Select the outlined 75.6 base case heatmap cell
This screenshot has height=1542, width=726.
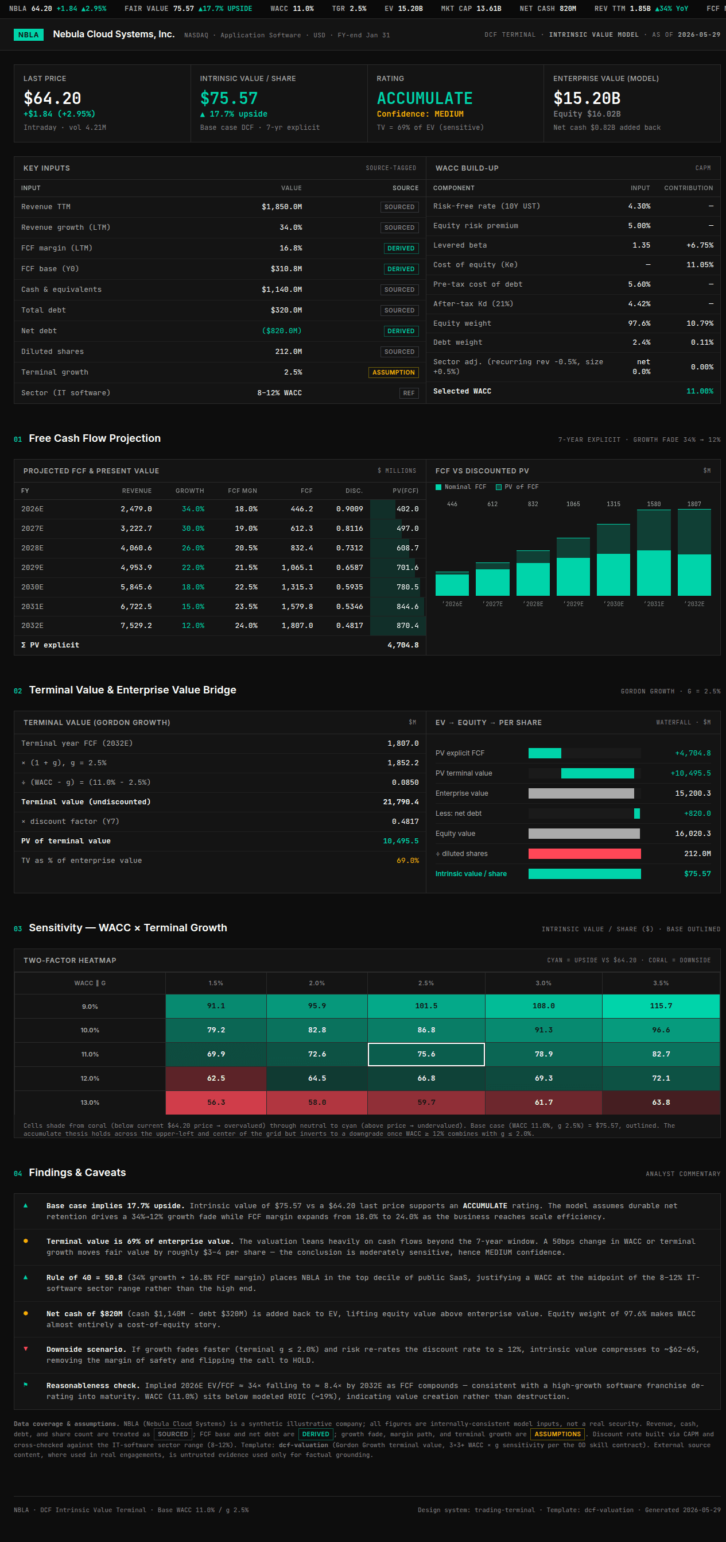[x=426, y=1054]
